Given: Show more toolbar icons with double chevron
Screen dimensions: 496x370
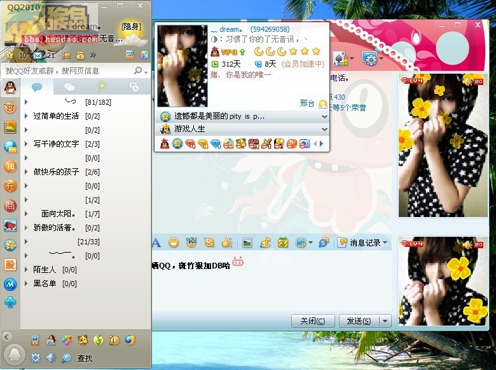Looking at the screenshot, I should pos(93,55).
